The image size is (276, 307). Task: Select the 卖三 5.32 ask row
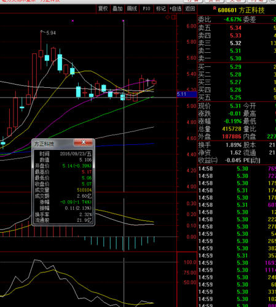click(x=237, y=43)
